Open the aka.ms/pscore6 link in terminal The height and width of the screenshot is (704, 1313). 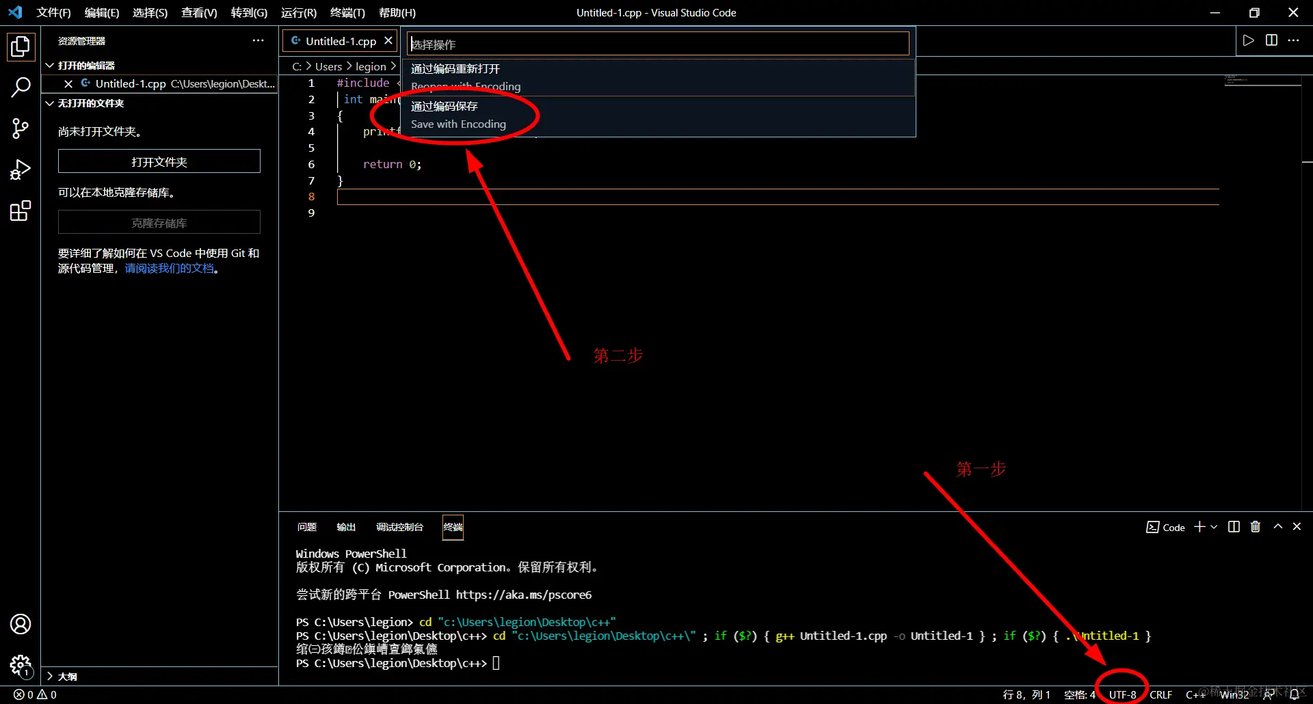point(524,595)
